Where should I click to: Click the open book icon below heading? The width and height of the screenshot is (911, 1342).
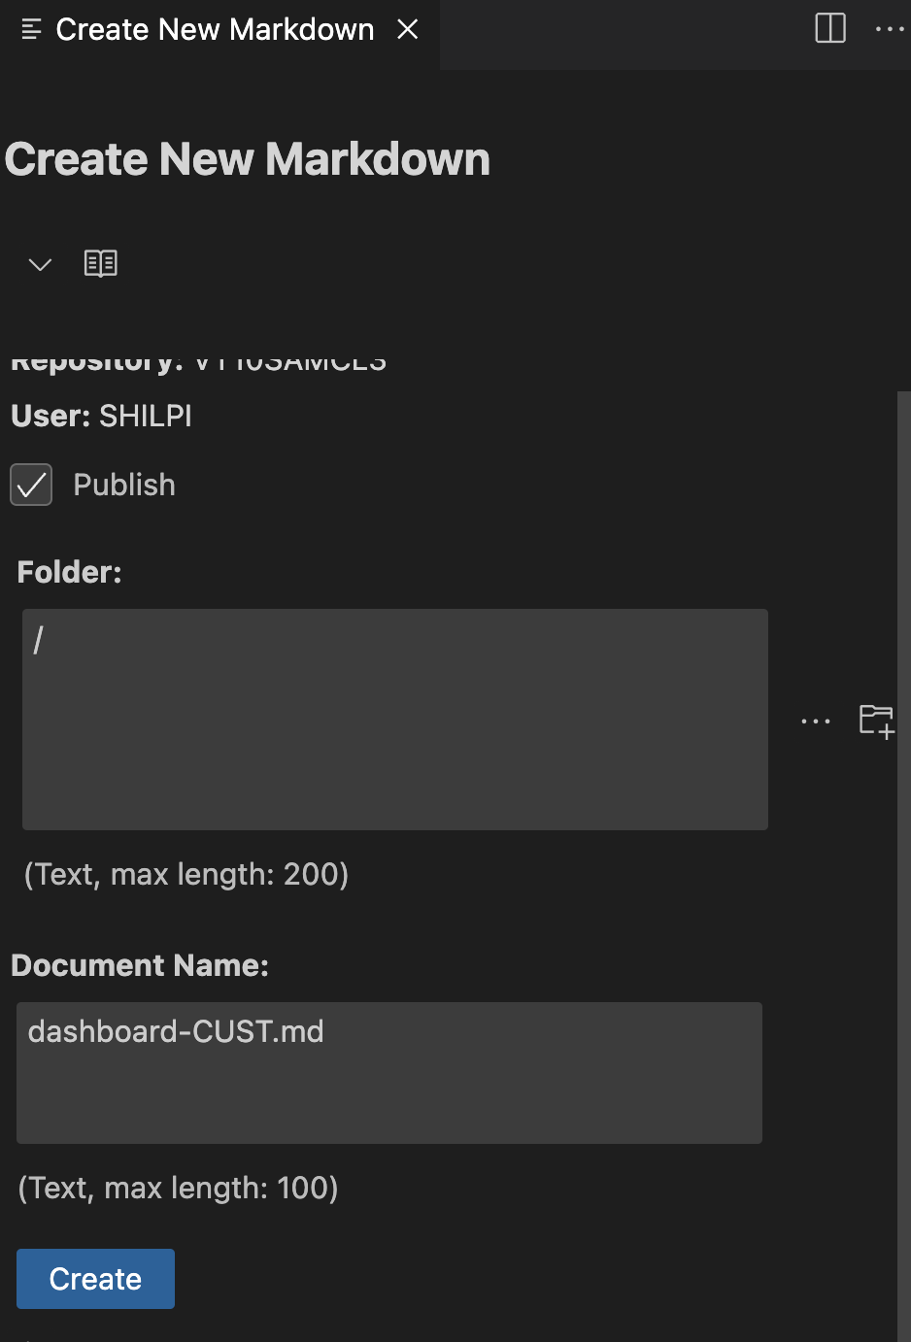point(101,263)
